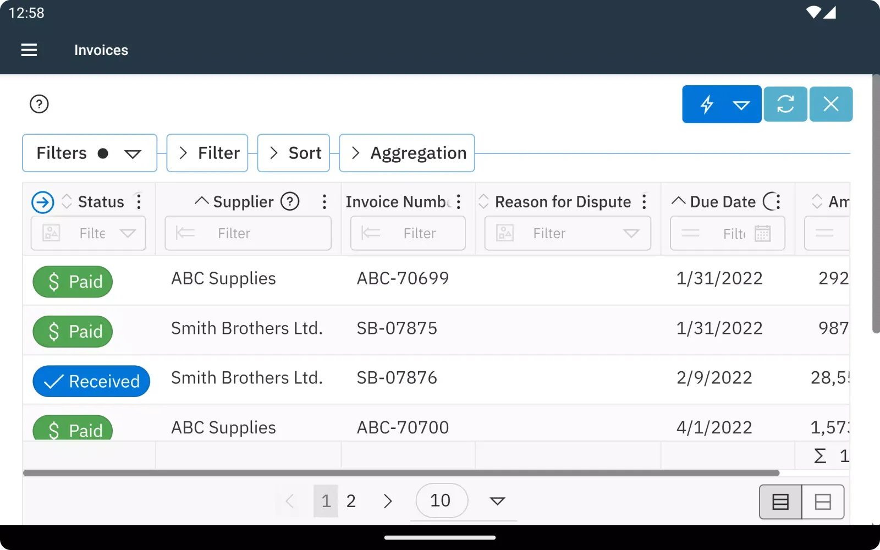The image size is (880, 550).
Task: Click the help question mark icon
Action: [39, 104]
